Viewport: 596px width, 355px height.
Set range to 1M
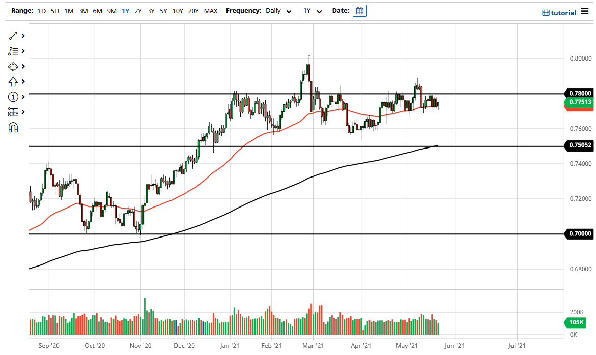pyautogui.click(x=69, y=11)
